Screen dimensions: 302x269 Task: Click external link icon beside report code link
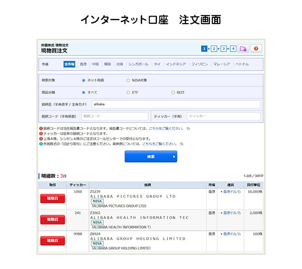(x=188, y=128)
